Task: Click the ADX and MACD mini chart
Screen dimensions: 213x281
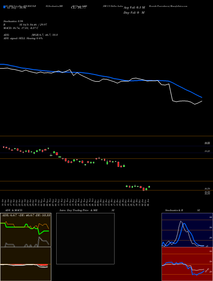Action: 26,247
